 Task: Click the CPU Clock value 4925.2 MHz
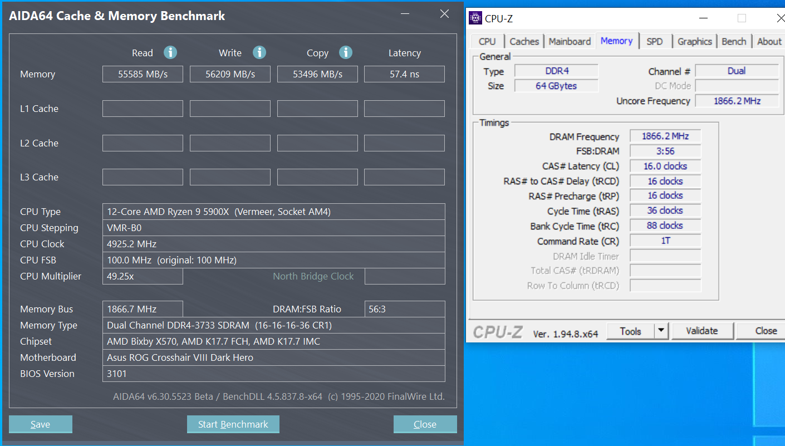[274, 244]
